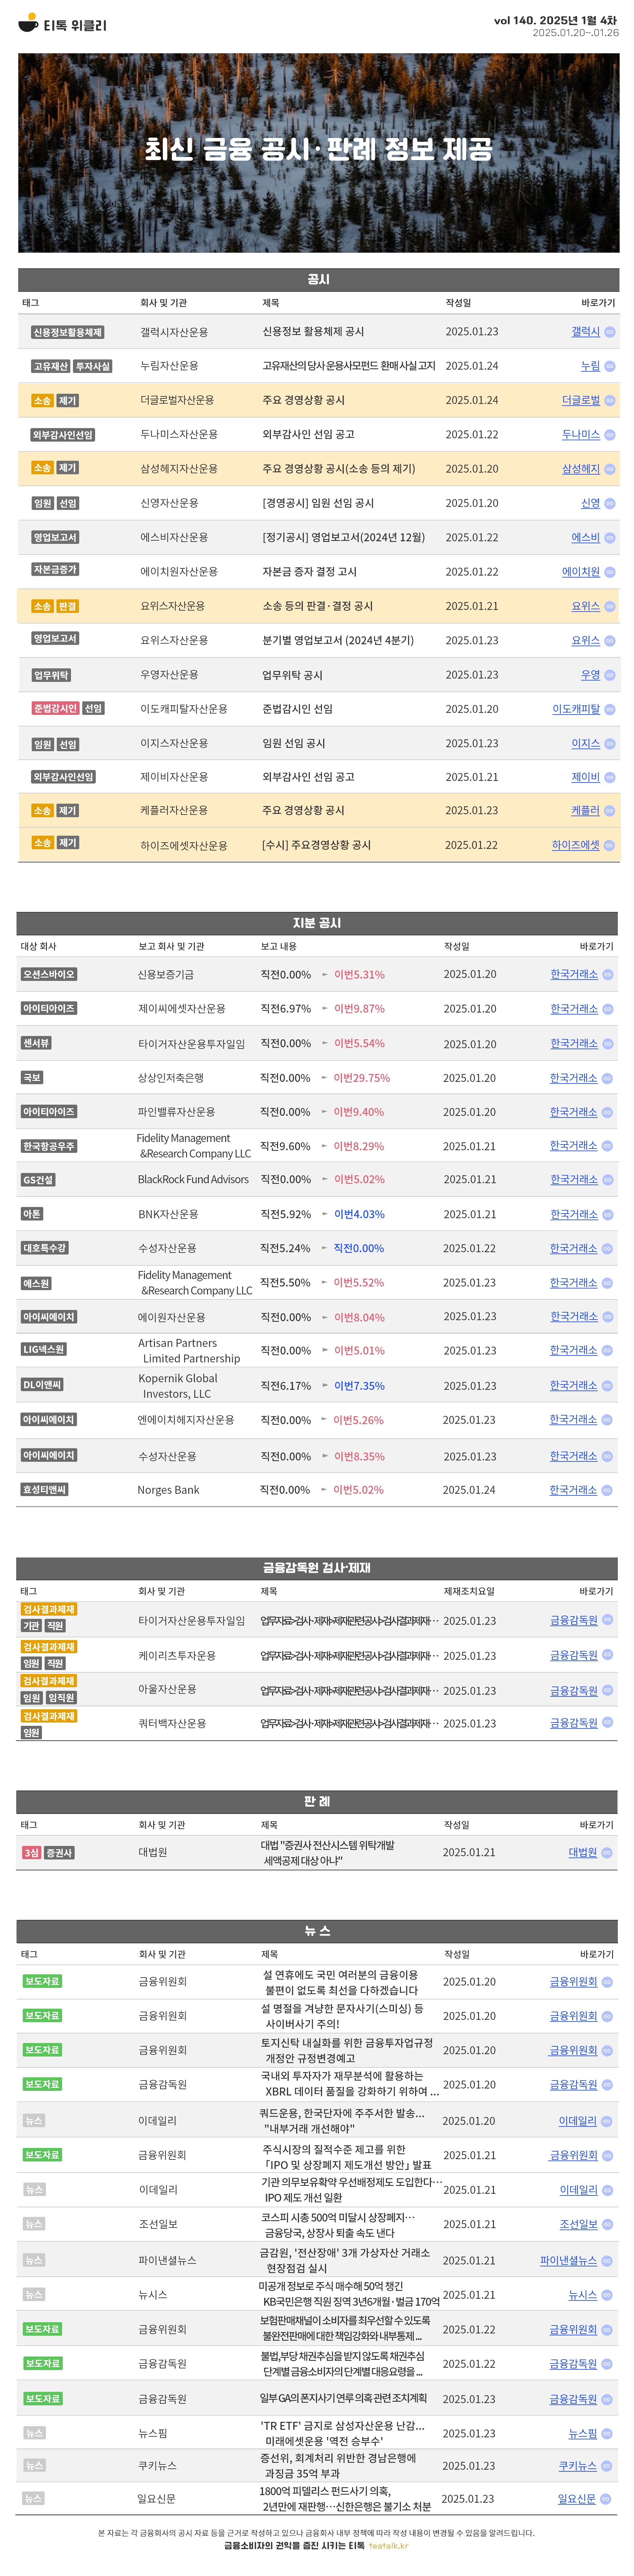Click link icon in GS건설 row
Screen dimensions: 634x2576
608,1180
